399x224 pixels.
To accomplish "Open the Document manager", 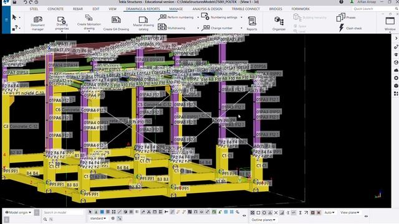I will (37, 23).
